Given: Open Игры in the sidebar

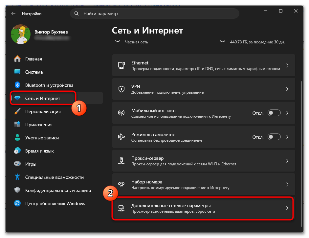Looking at the screenshot, I should [x=57, y=164].
